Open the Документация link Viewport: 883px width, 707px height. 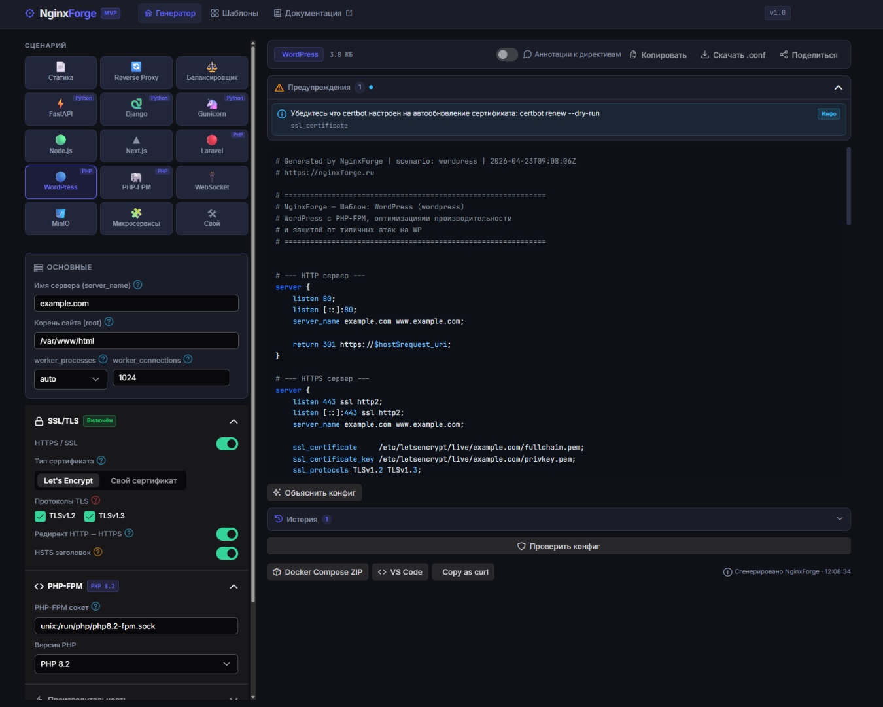click(313, 13)
